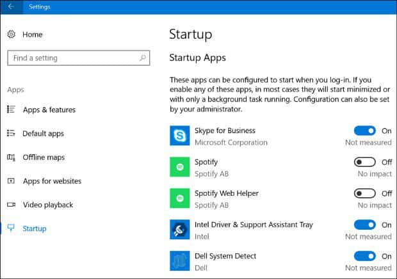Turn off Dell System Detect toggle
The width and height of the screenshot is (397, 279).
pos(364,256)
